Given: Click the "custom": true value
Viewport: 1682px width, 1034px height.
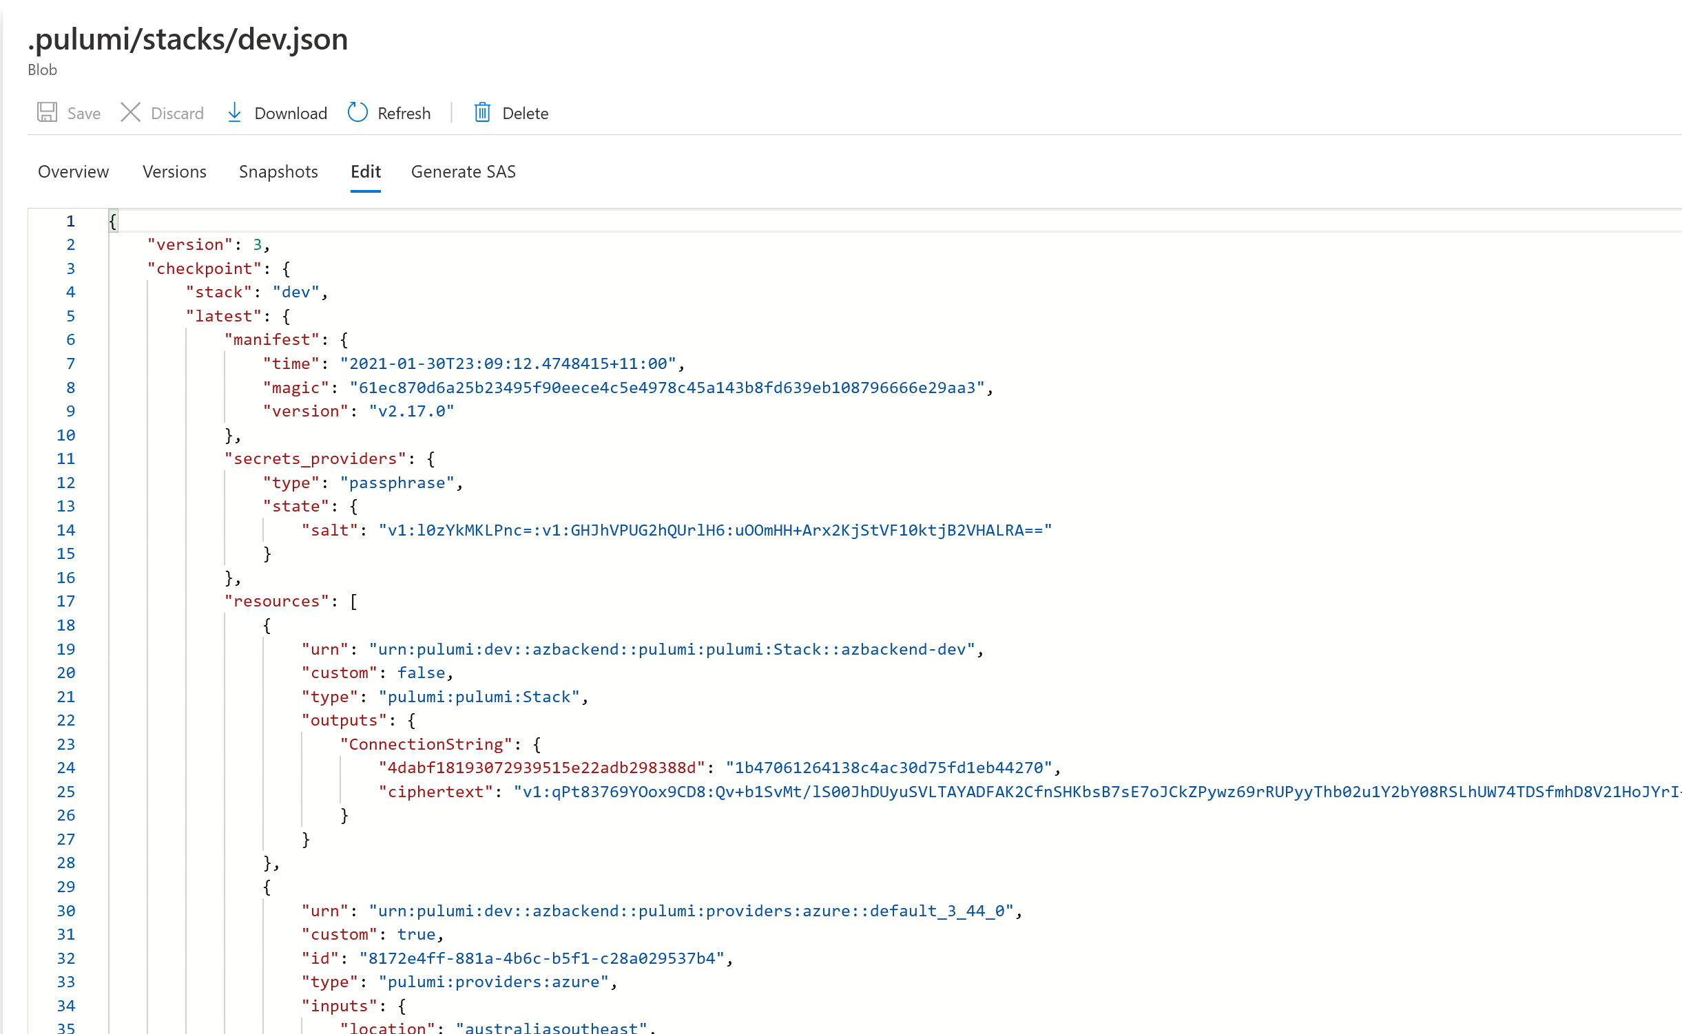Looking at the screenshot, I should (417, 934).
